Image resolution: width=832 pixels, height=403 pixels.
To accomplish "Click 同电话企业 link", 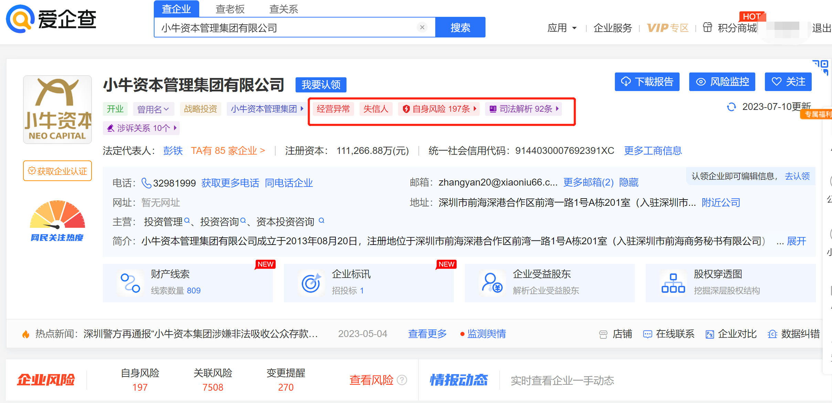I will point(289,183).
